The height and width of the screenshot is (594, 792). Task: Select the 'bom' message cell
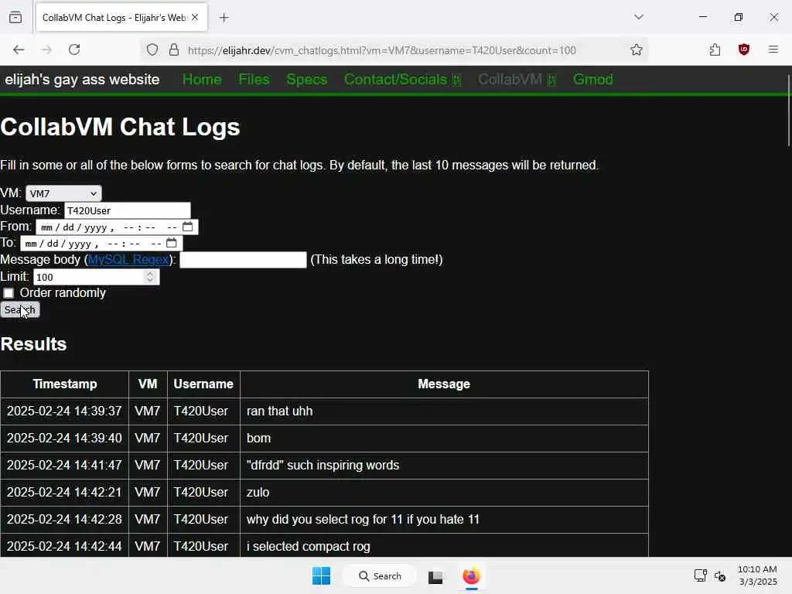point(444,438)
